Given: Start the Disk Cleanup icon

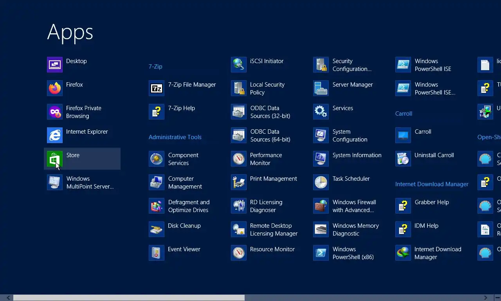Looking at the screenshot, I should [157, 229].
